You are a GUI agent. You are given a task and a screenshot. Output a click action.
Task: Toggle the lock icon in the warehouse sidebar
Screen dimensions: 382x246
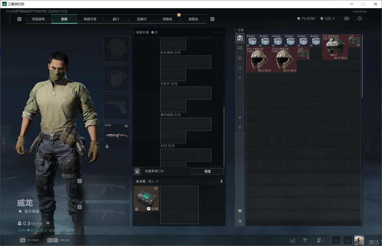tap(240, 117)
